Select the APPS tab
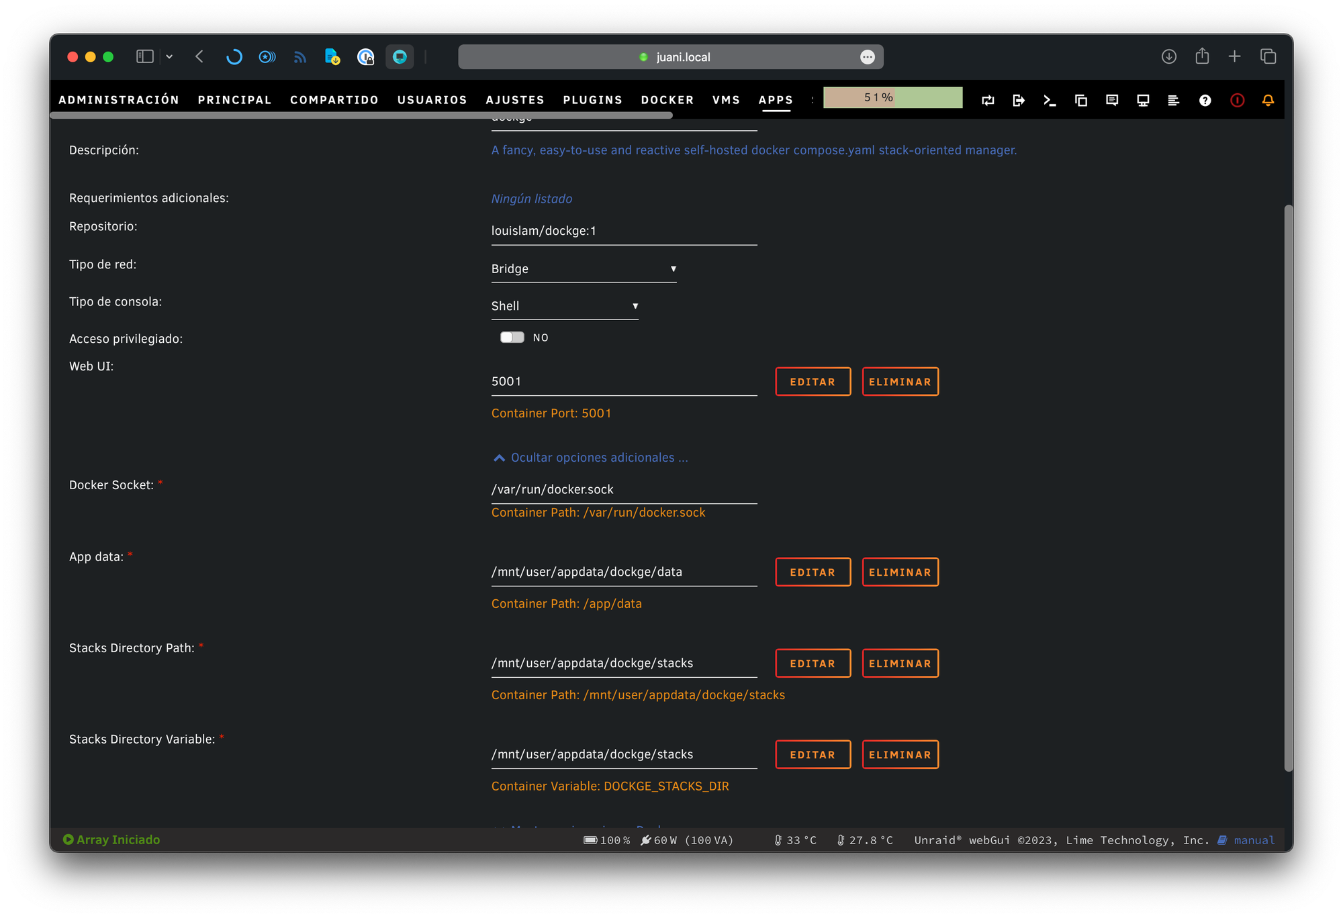This screenshot has height=918, width=1343. click(x=776, y=100)
